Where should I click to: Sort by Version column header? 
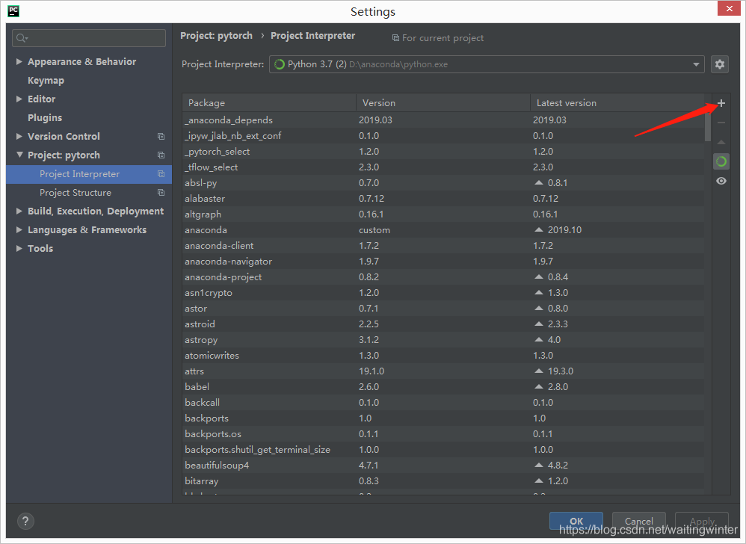443,102
